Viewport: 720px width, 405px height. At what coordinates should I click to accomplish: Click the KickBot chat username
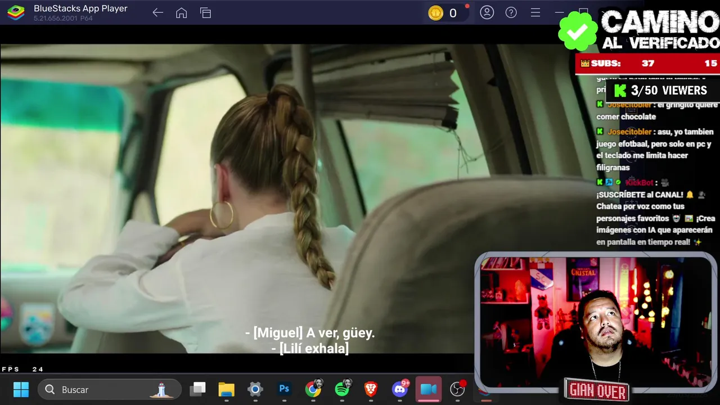pos(639,182)
